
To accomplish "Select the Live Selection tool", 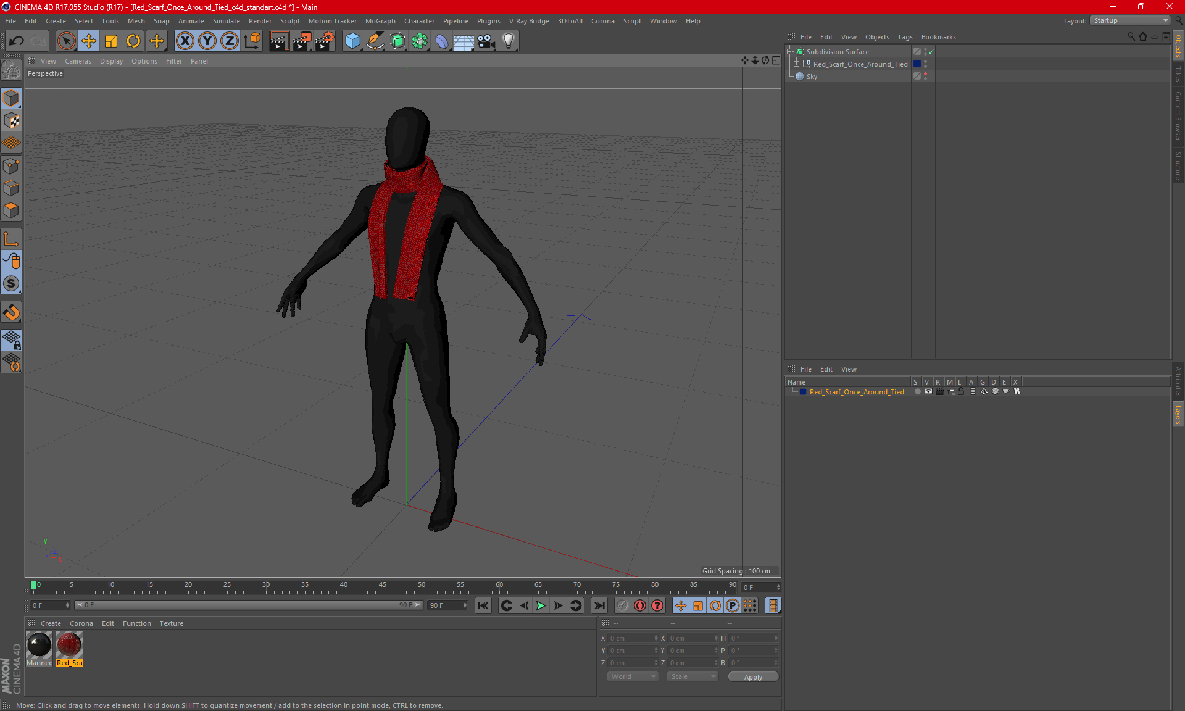I will (66, 41).
